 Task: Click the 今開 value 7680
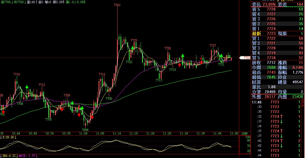point(271,68)
